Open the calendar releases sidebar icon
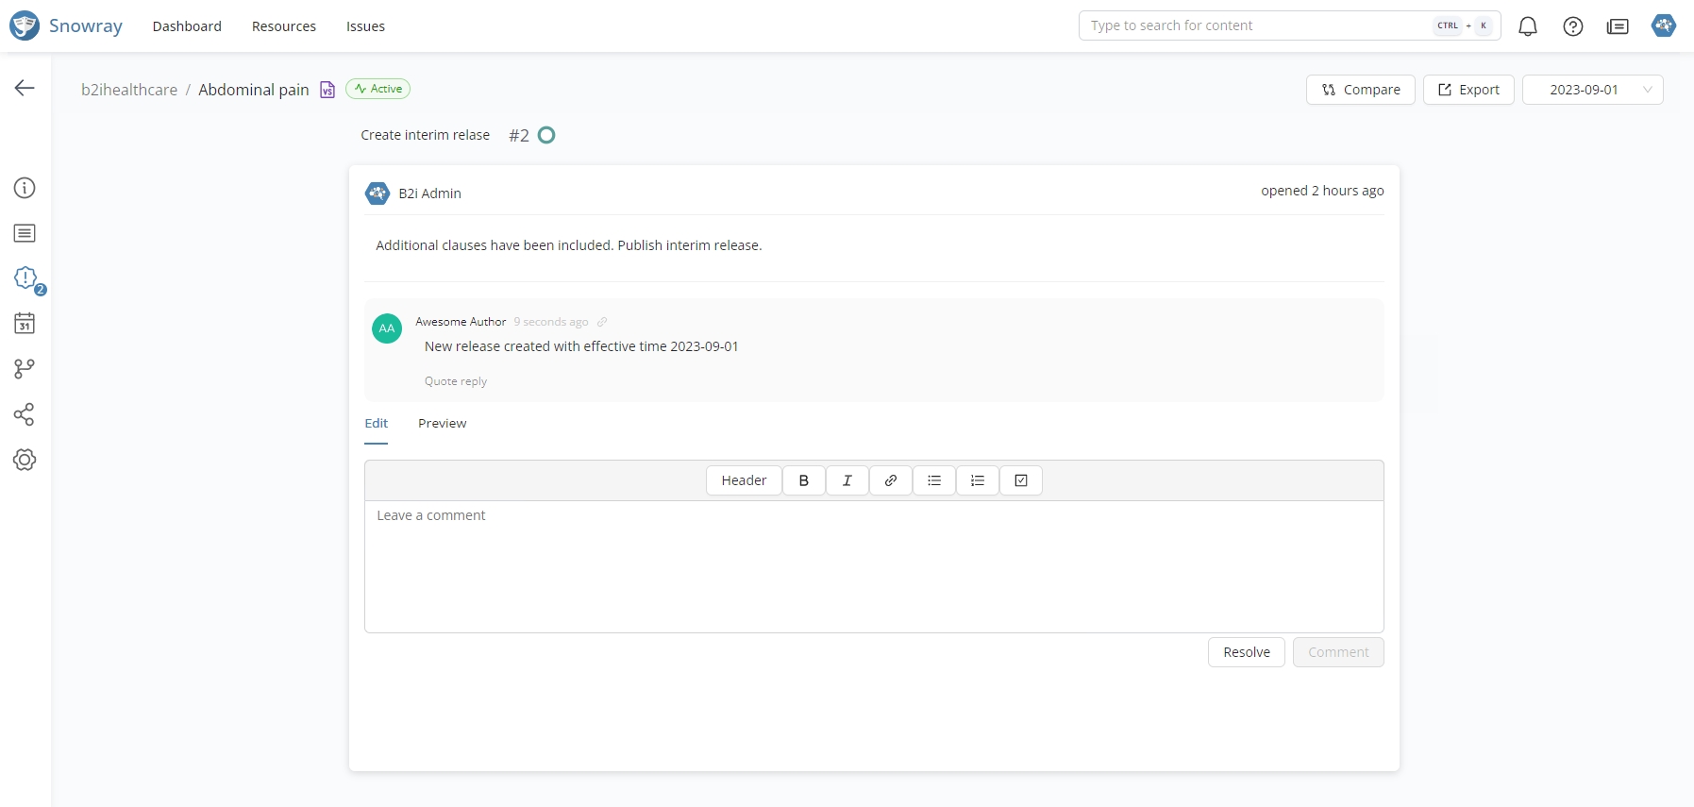Image resolution: width=1694 pixels, height=807 pixels. 25,324
